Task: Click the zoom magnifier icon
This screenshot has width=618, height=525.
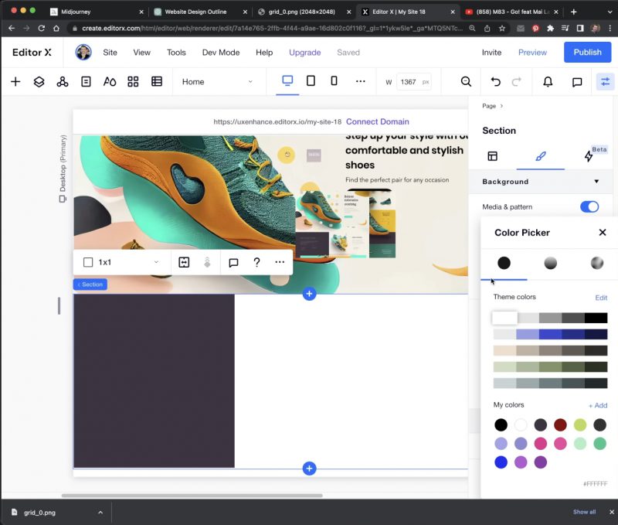Action: 466,81
